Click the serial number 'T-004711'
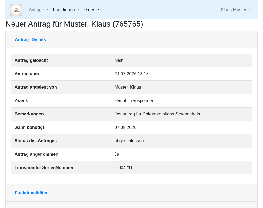Viewport: 263px width, 208px height. 124,167
